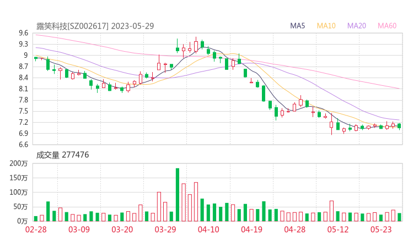This screenshot has height=242, width=408.
Task: Click the first green volume bar above 02-28
Action: (36, 219)
